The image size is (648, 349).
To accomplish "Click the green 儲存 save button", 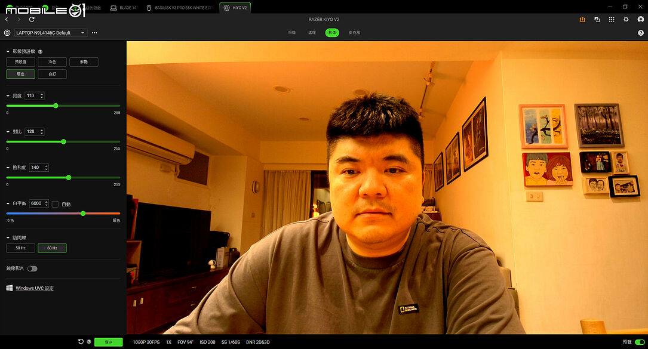I will (x=108, y=342).
